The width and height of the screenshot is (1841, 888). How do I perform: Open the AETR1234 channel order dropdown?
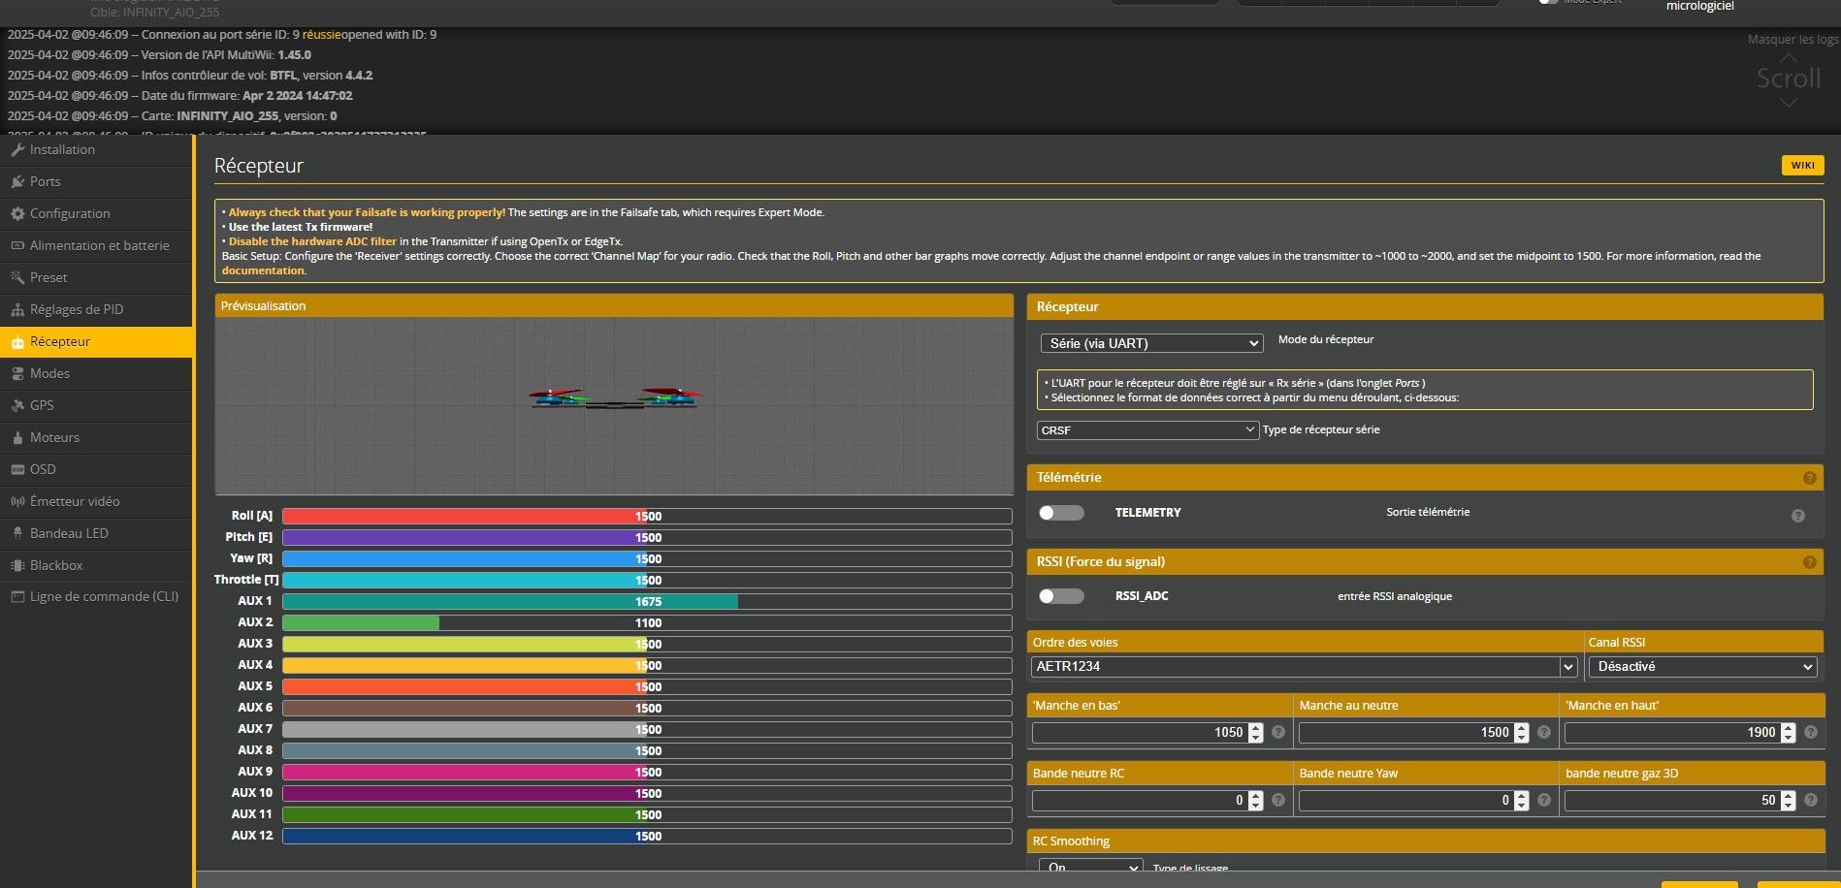[x=1303, y=667]
